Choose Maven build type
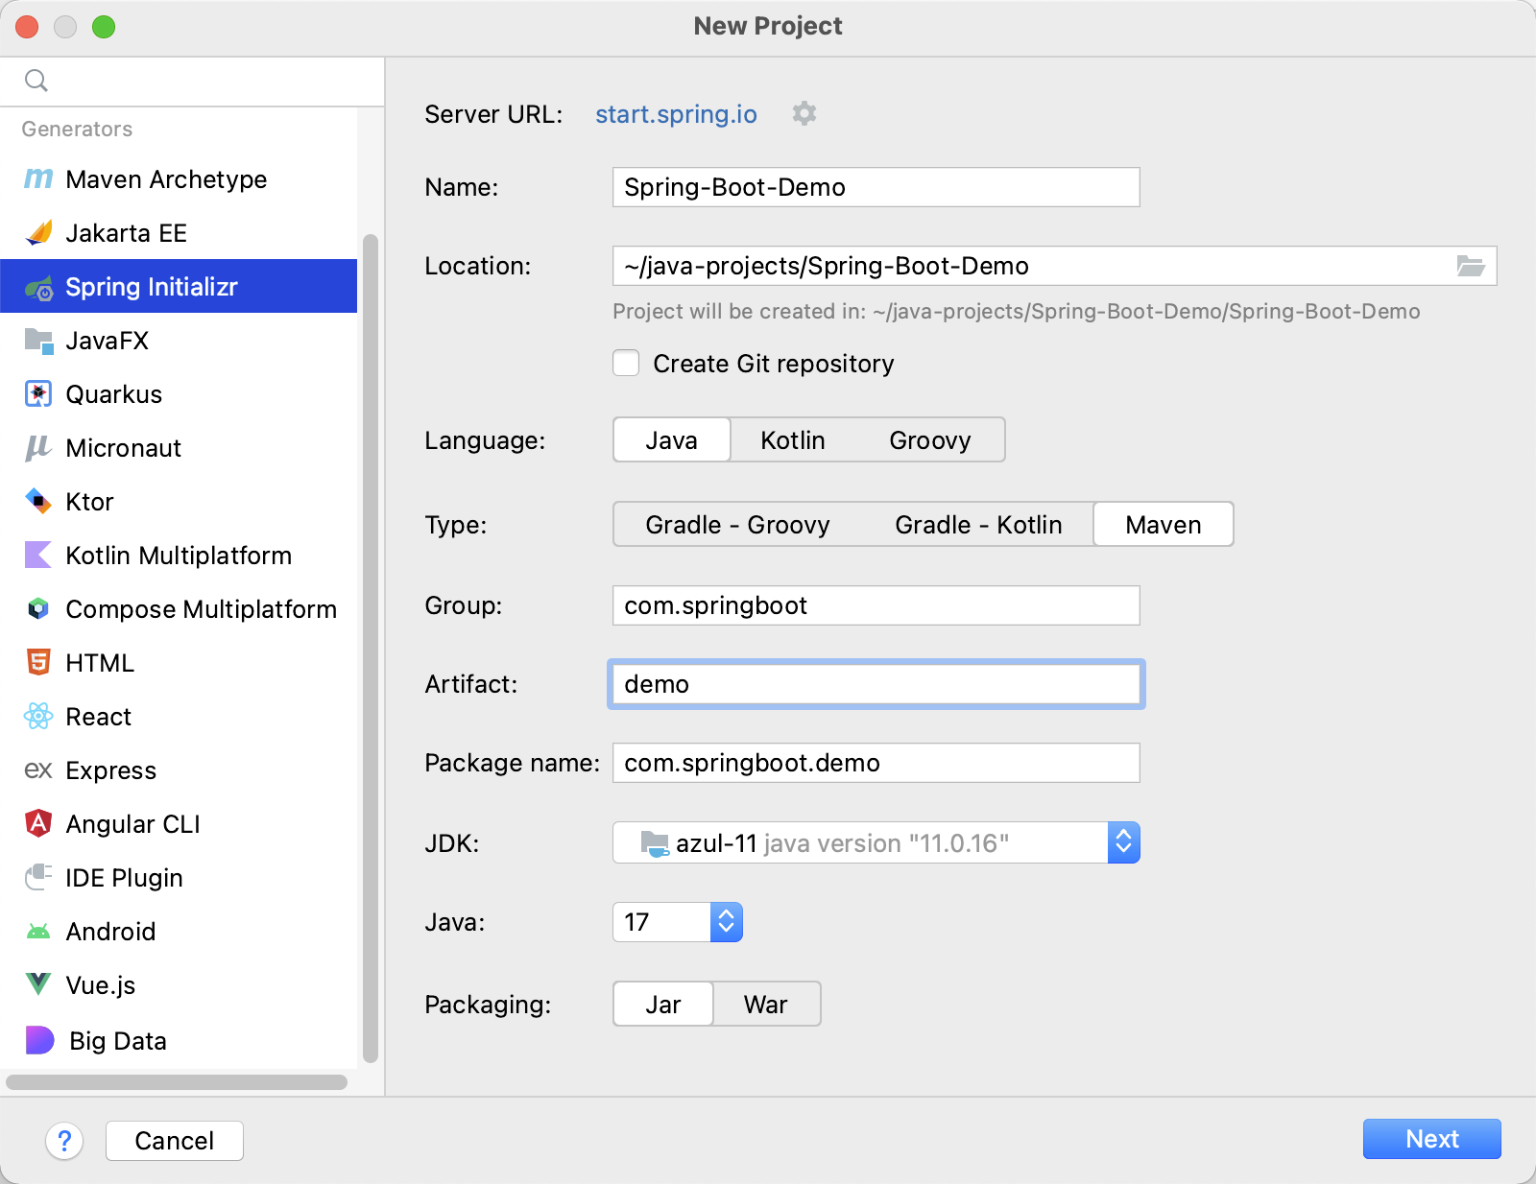The image size is (1536, 1184). (1164, 525)
